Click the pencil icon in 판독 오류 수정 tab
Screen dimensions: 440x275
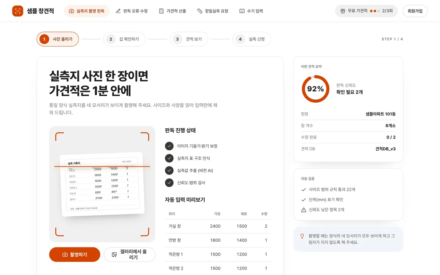pyautogui.click(x=118, y=11)
